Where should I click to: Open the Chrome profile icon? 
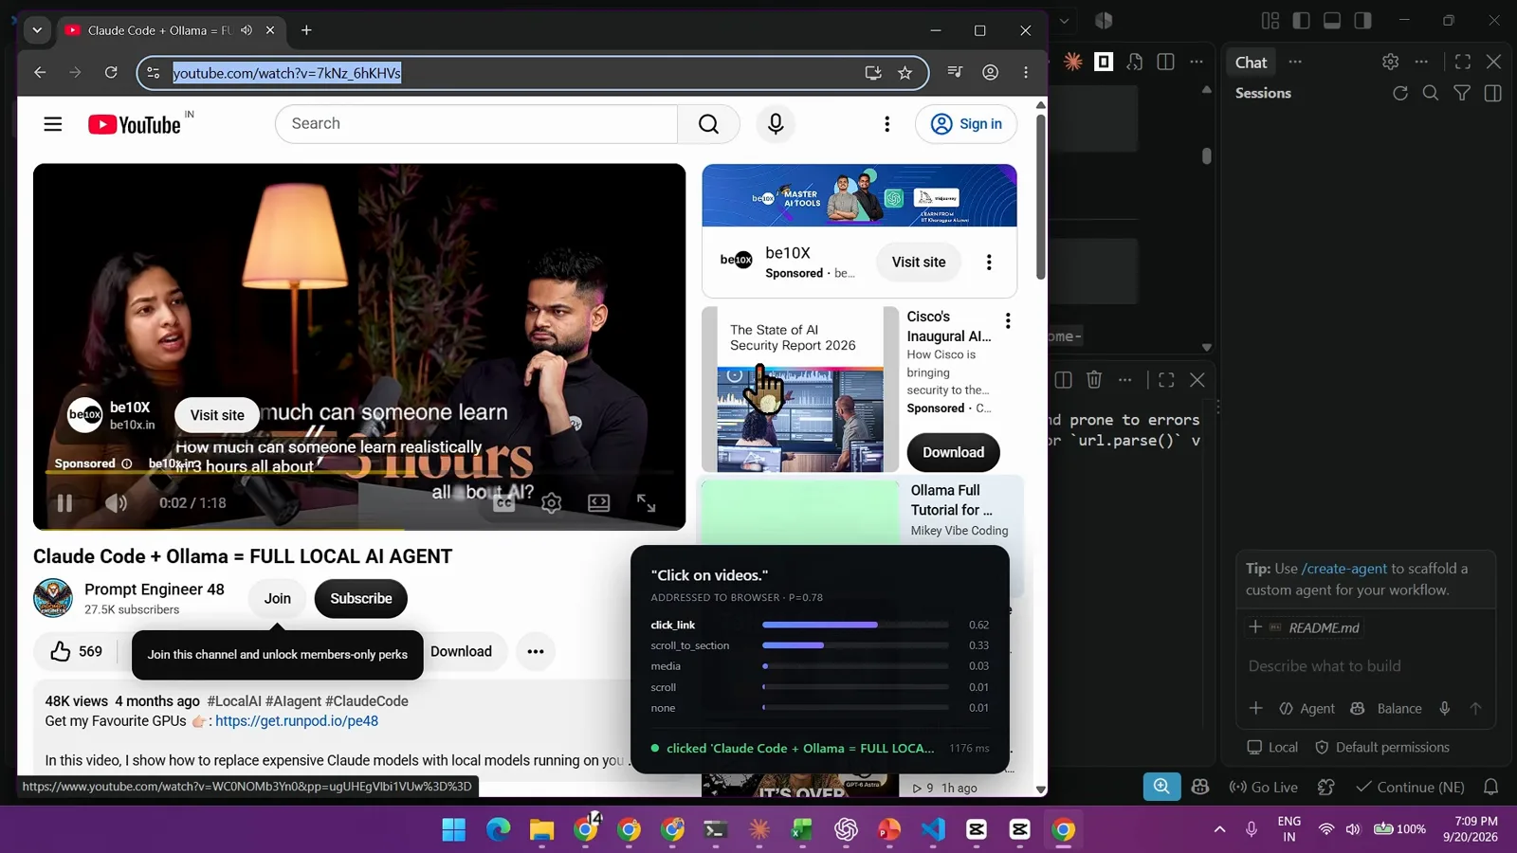(991, 73)
